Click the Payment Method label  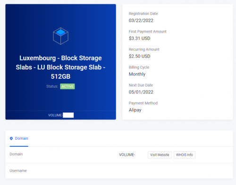(143, 103)
